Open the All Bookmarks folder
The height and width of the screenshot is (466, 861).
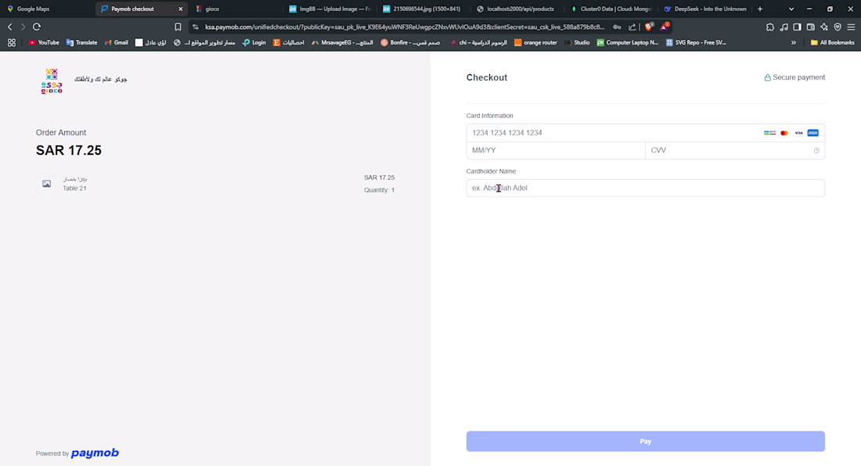(833, 42)
